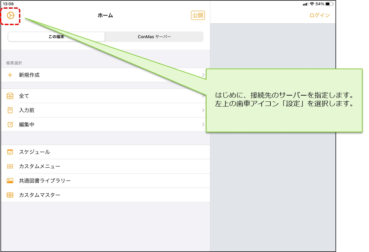Expand the 入力前 row chevron
This screenshot has width=369, height=252.
click(x=203, y=110)
